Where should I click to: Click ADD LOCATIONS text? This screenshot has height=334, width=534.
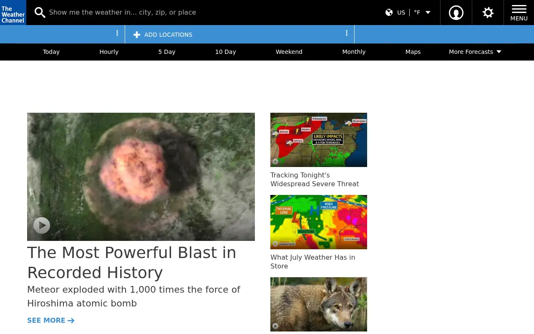[x=168, y=35]
